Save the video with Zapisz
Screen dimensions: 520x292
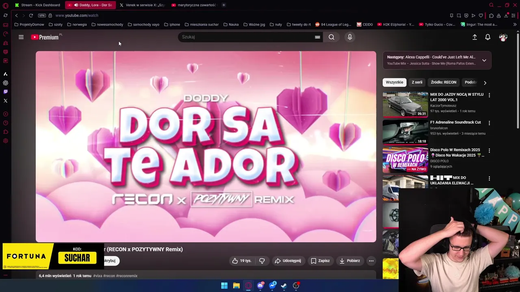click(x=320, y=261)
